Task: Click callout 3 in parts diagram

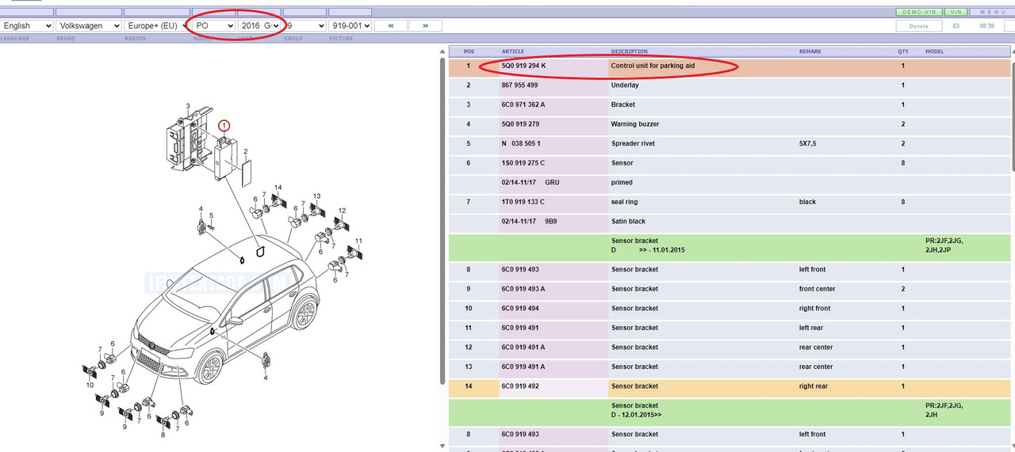Action: (188, 106)
